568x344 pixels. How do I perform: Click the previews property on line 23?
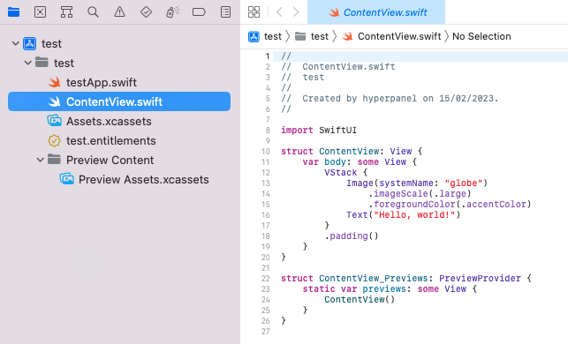click(x=384, y=288)
